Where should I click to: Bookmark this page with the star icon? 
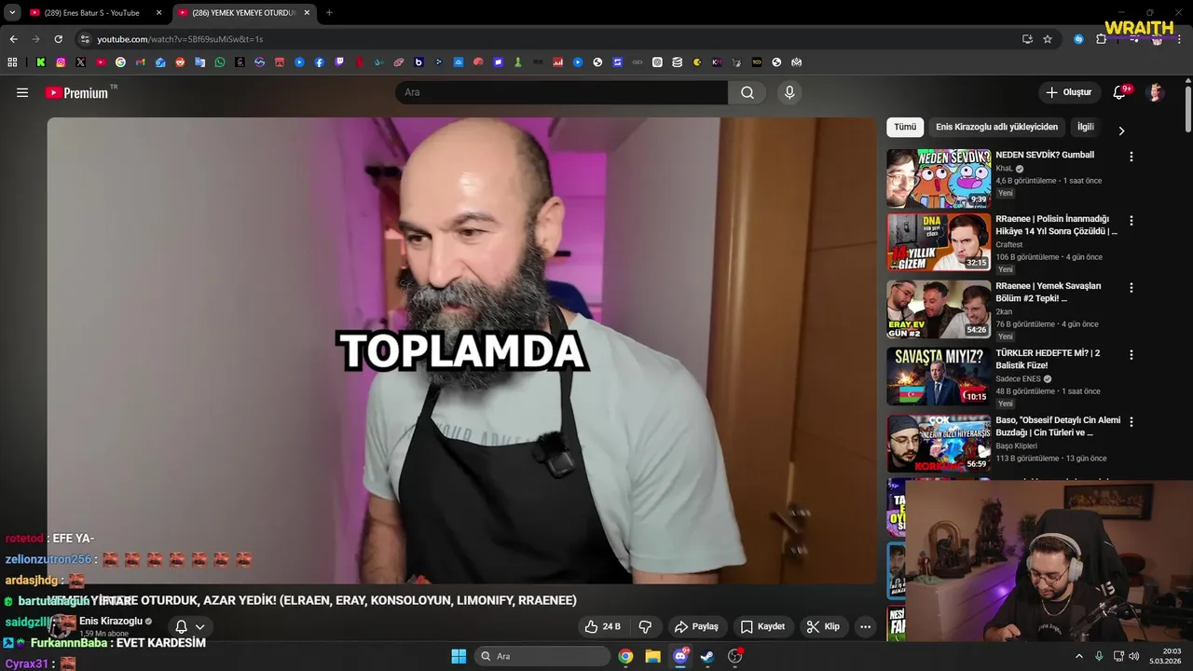click(1048, 39)
